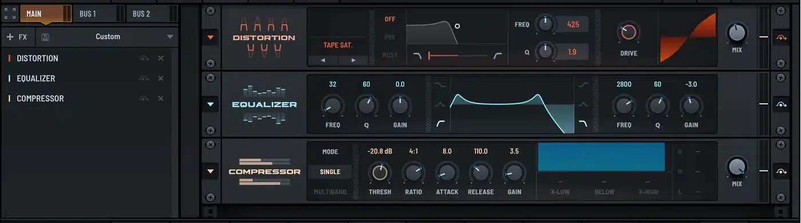Click the EQ low band GAIN knob

point(400,106)
